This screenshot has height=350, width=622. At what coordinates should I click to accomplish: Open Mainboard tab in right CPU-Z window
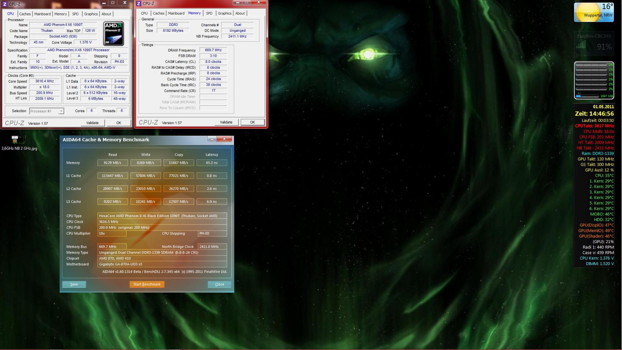tap(176, 13)
